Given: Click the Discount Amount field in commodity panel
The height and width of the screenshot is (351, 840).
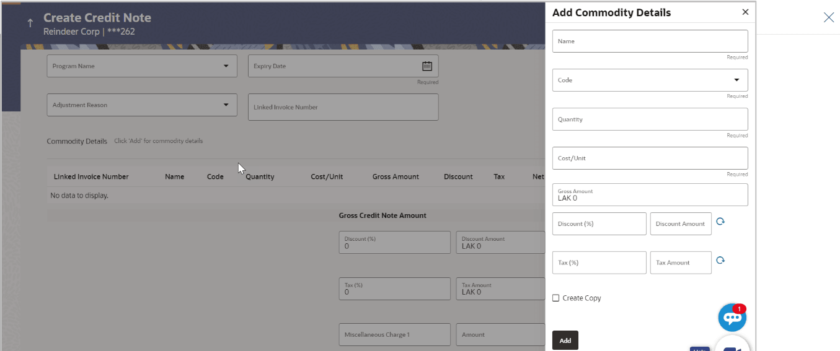Looking at the screenshot, I should (x=681, y=223).
